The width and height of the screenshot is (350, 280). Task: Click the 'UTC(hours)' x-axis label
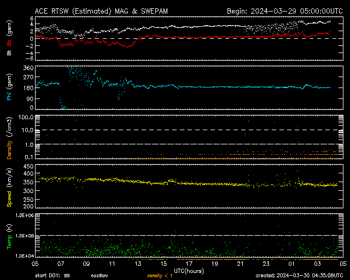pyautogui.click(x=189, y=271)
